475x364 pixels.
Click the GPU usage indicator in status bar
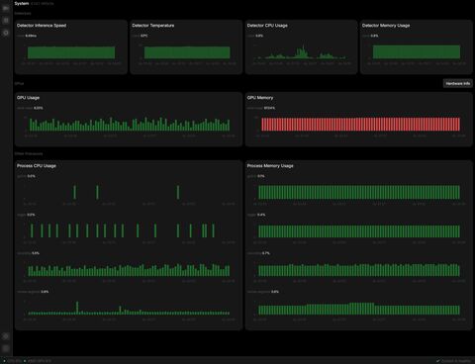(x=38, y=361)
